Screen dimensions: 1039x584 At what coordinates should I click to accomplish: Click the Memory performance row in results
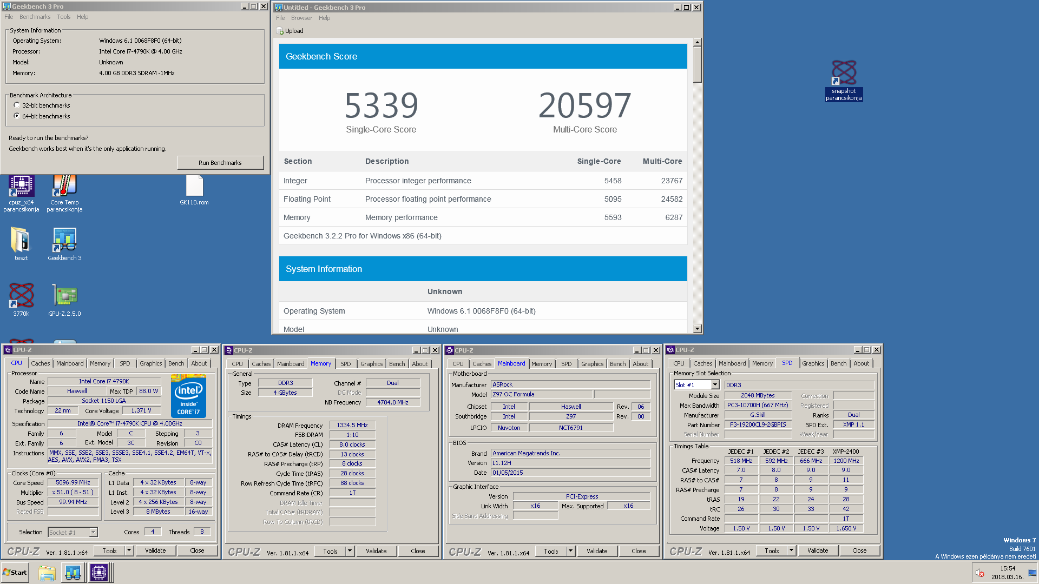pyautogui.click(x=483, y=217)
